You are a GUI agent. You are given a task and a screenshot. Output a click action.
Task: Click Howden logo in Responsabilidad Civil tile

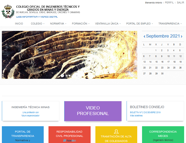(70, 140)
